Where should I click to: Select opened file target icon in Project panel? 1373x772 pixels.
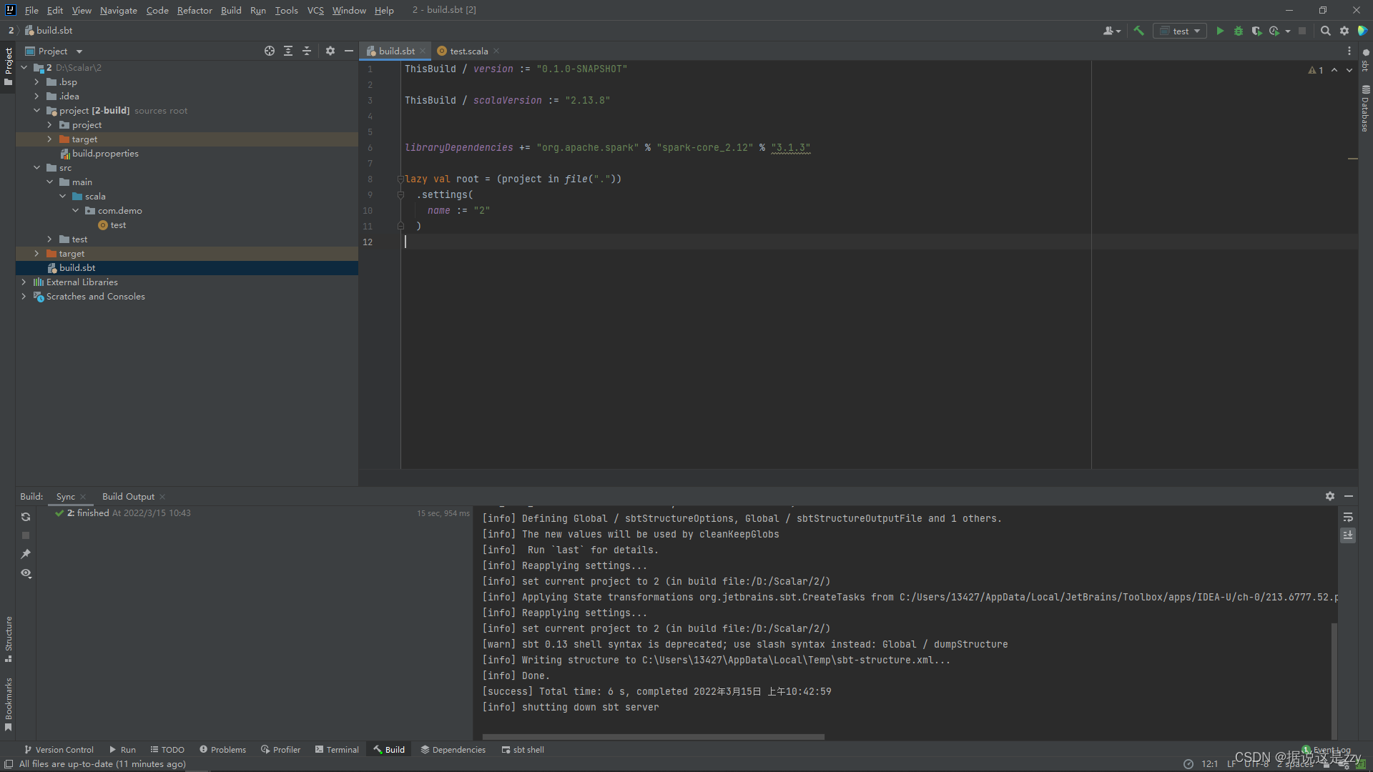tap(269, 51)
